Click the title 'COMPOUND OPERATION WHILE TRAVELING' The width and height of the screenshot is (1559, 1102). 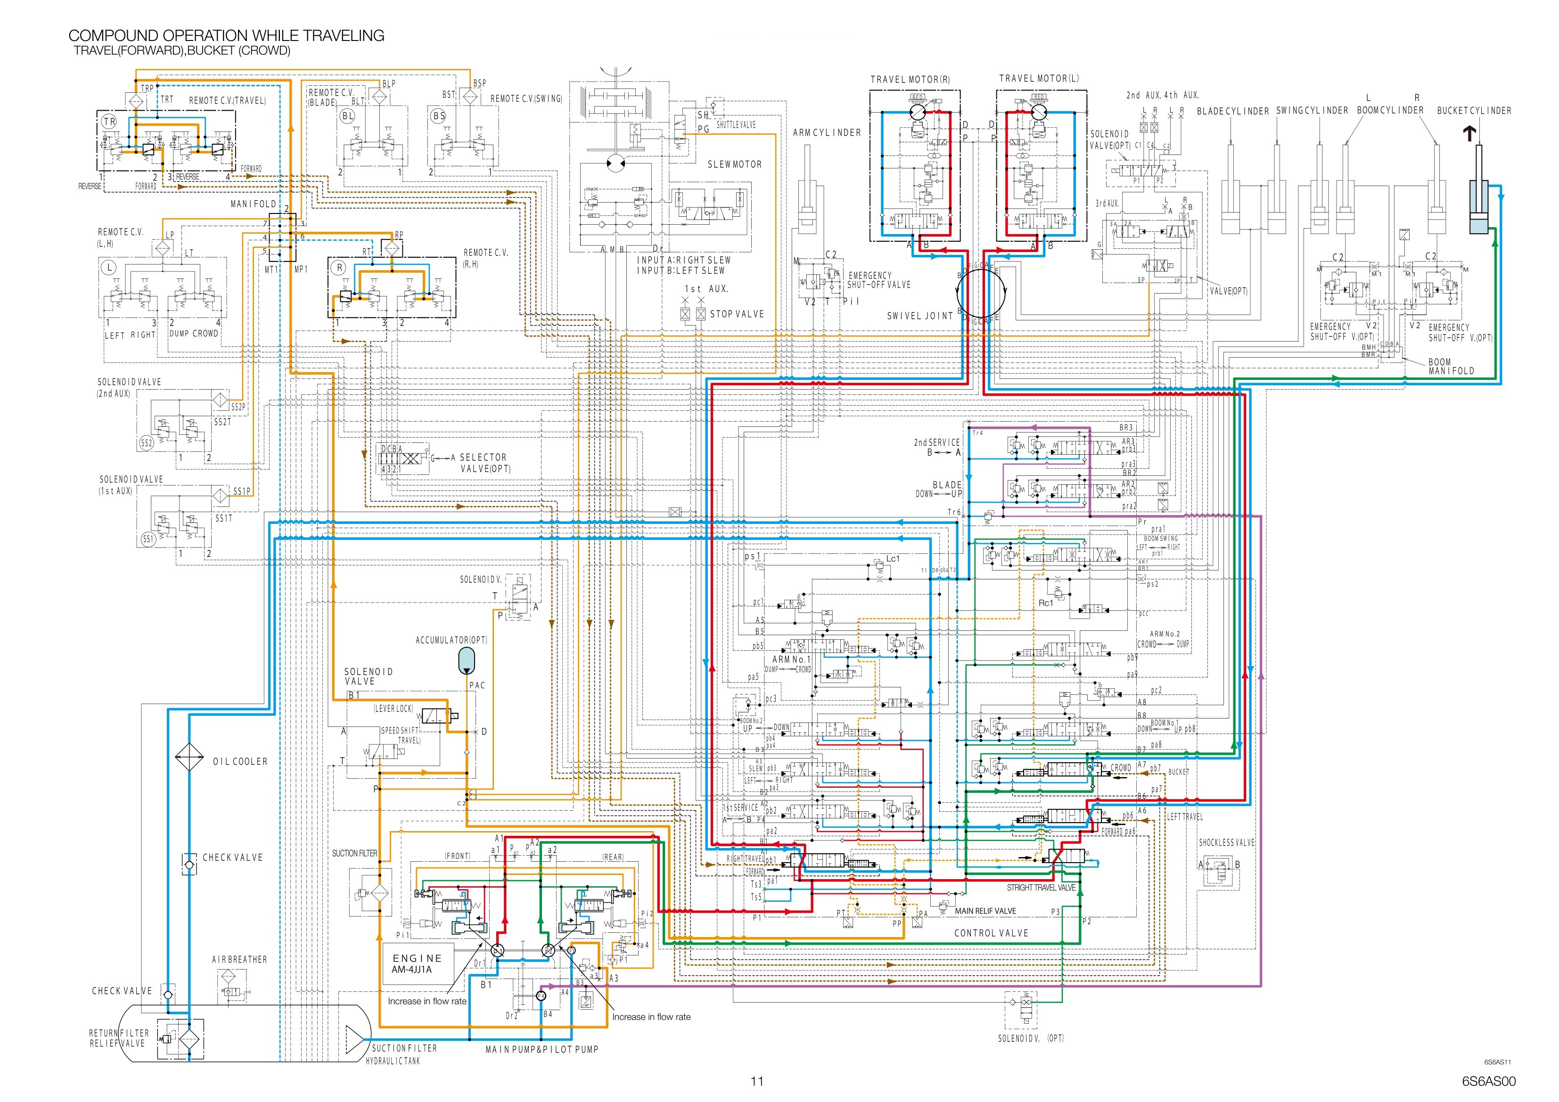(x=227, y=36)
